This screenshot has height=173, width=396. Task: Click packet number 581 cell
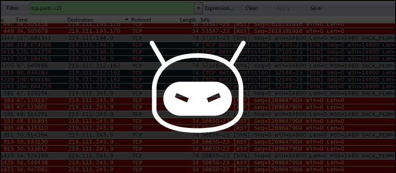click(x=10, y=93)
